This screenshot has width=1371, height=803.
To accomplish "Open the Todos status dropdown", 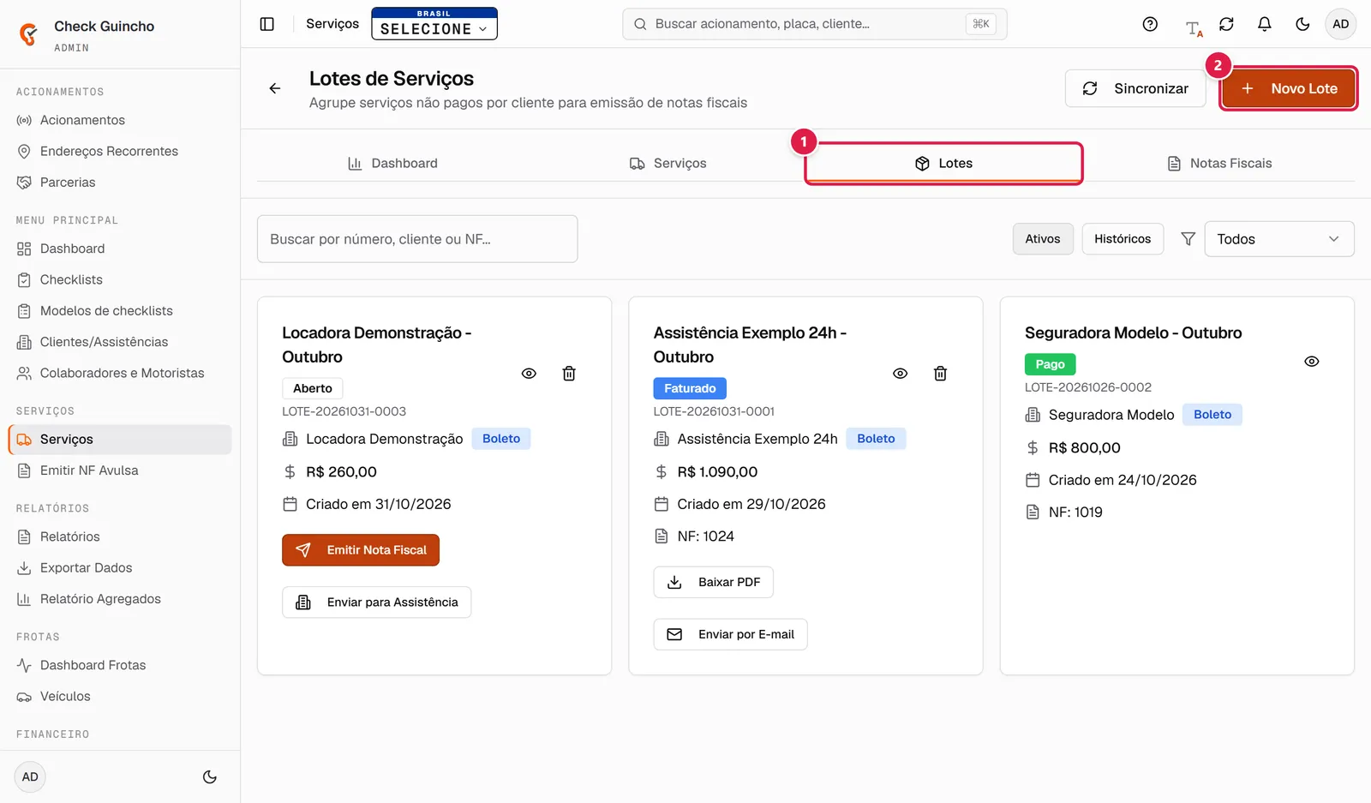I will pyautogui.click(x=1279, y=239).
